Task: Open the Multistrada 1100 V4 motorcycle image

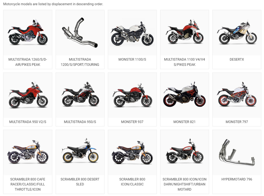Action: coord(185,33)
